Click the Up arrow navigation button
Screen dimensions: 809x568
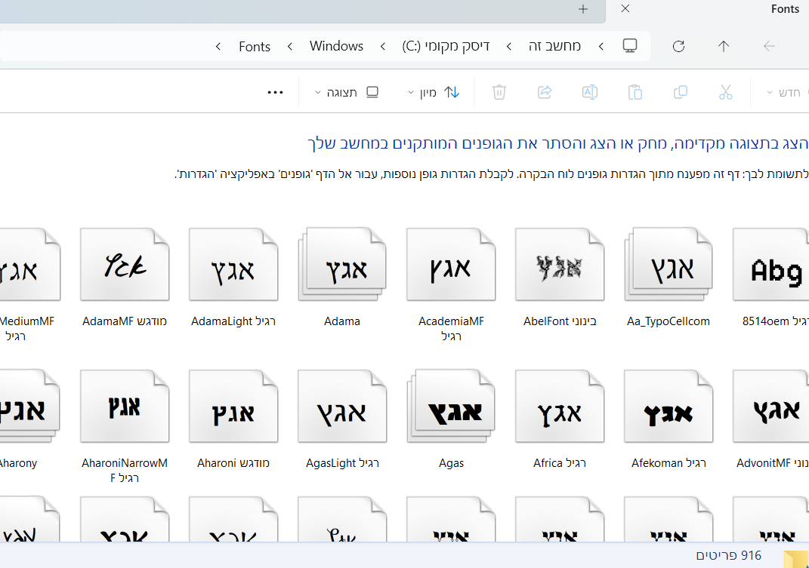click(724, 46)
